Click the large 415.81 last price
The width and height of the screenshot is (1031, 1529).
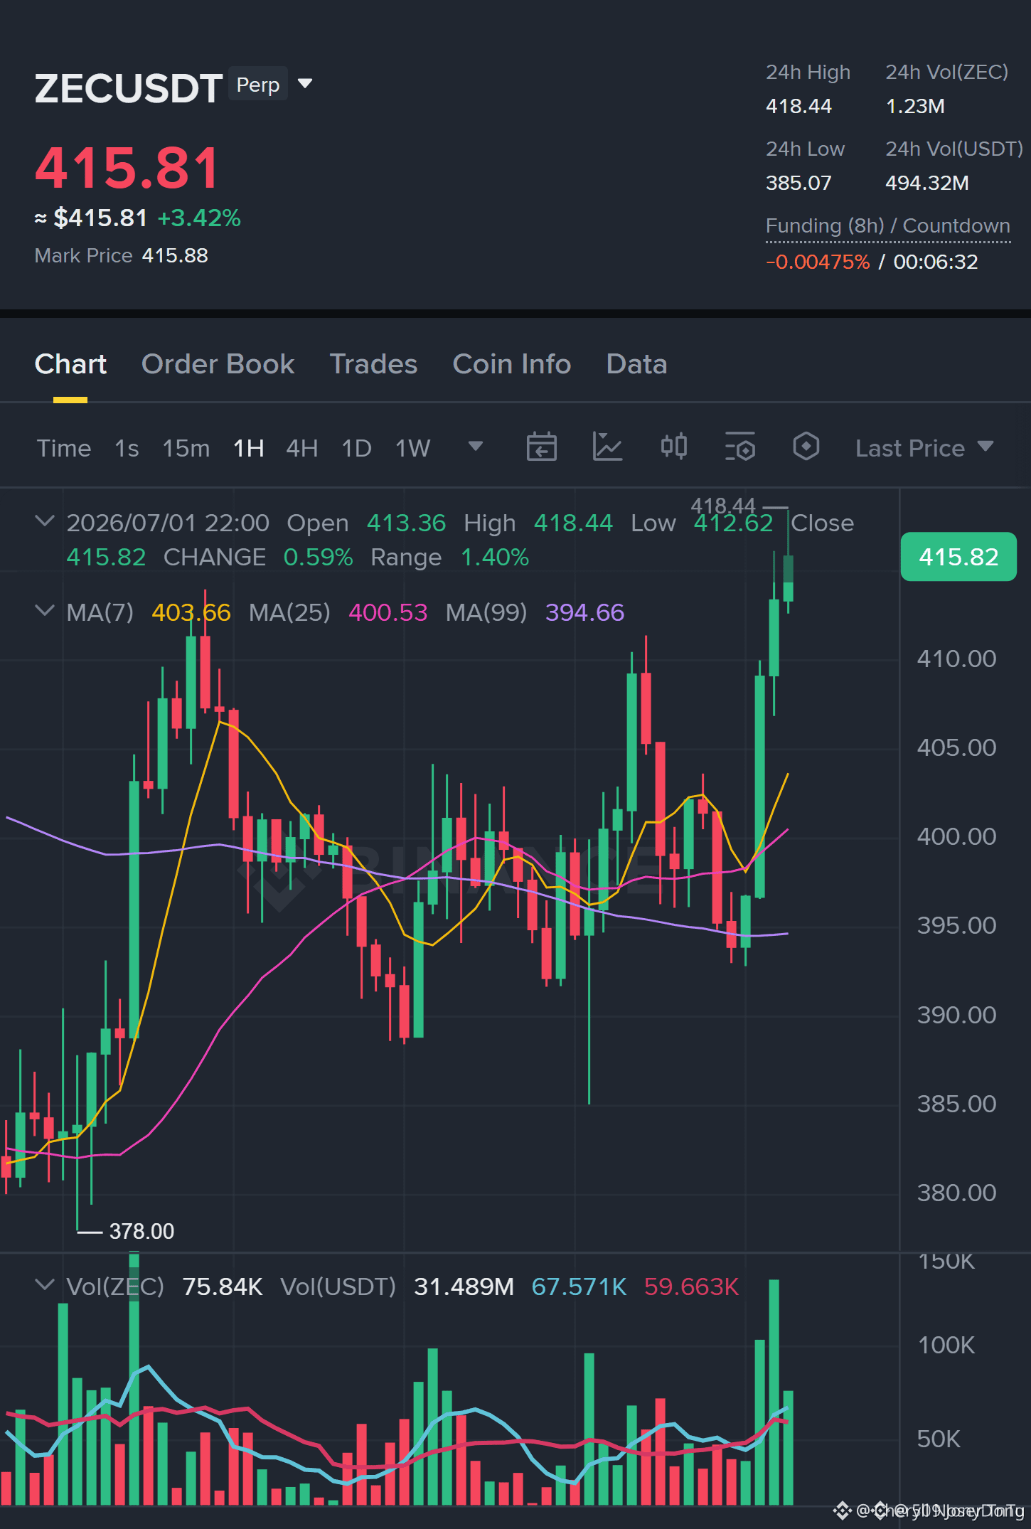click(x=128, y=169)
